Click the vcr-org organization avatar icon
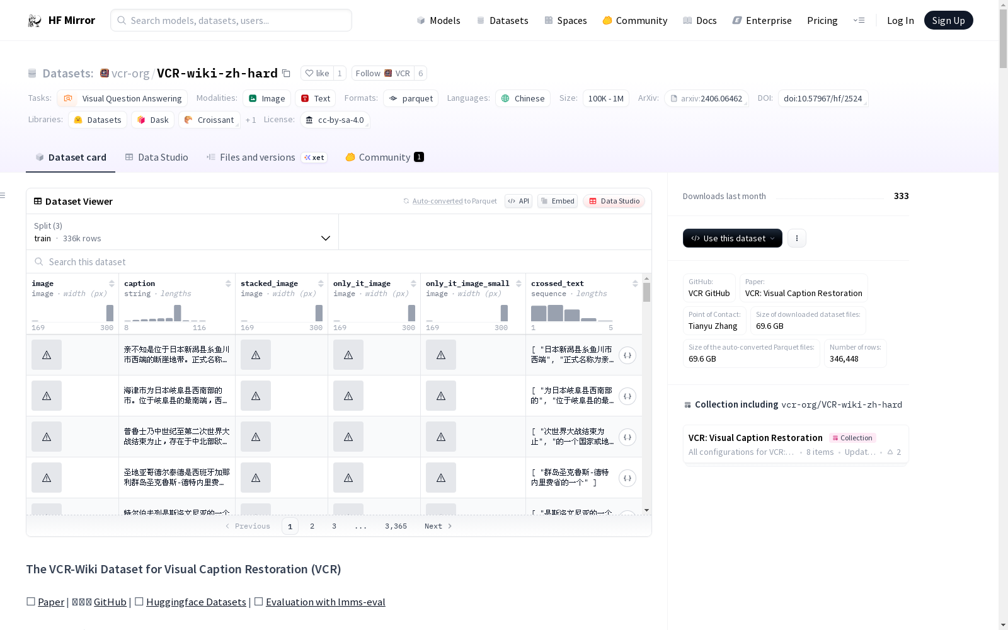The height and width of the screenshot is (630, 1008). pos(105,73)
